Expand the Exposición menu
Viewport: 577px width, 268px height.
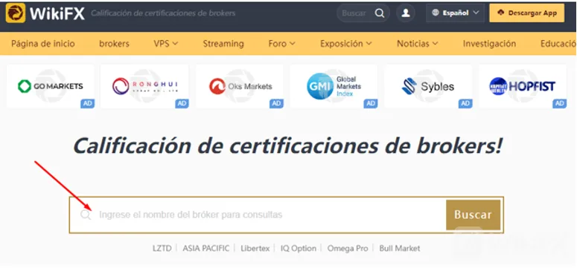tap(346, 44)
